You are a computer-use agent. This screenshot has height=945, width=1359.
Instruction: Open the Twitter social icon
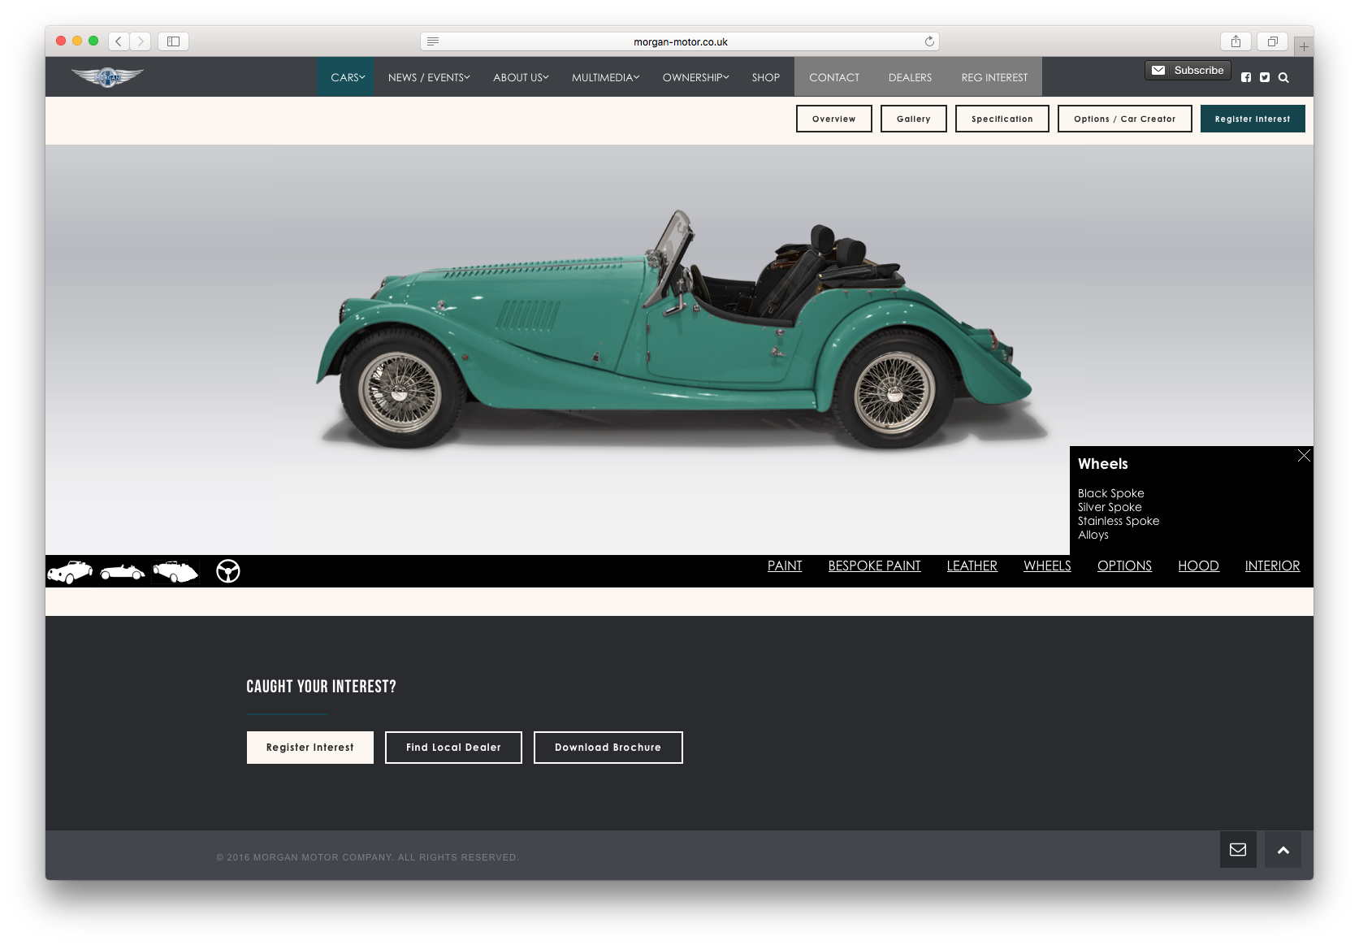pos(1265,77)
